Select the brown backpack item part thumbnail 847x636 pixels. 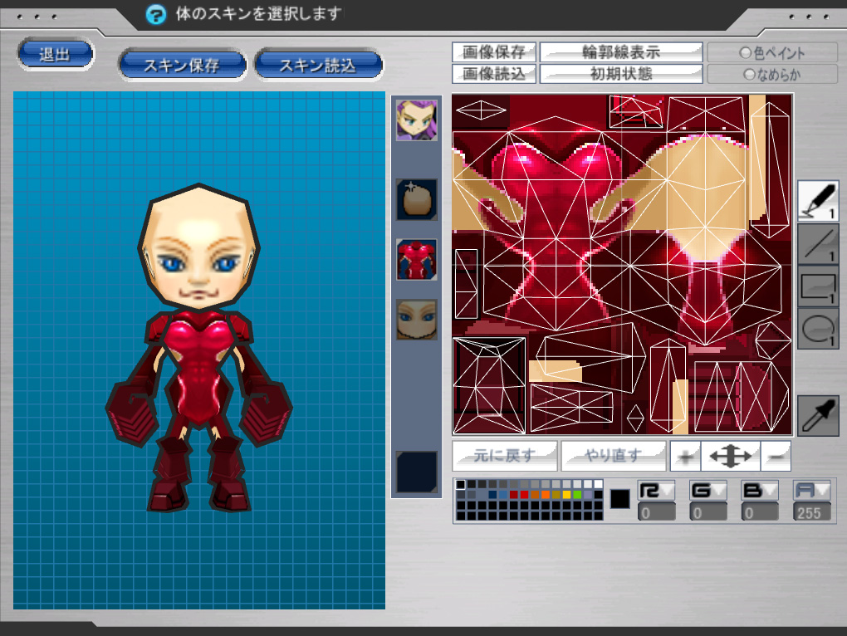(x=417, y=200)
